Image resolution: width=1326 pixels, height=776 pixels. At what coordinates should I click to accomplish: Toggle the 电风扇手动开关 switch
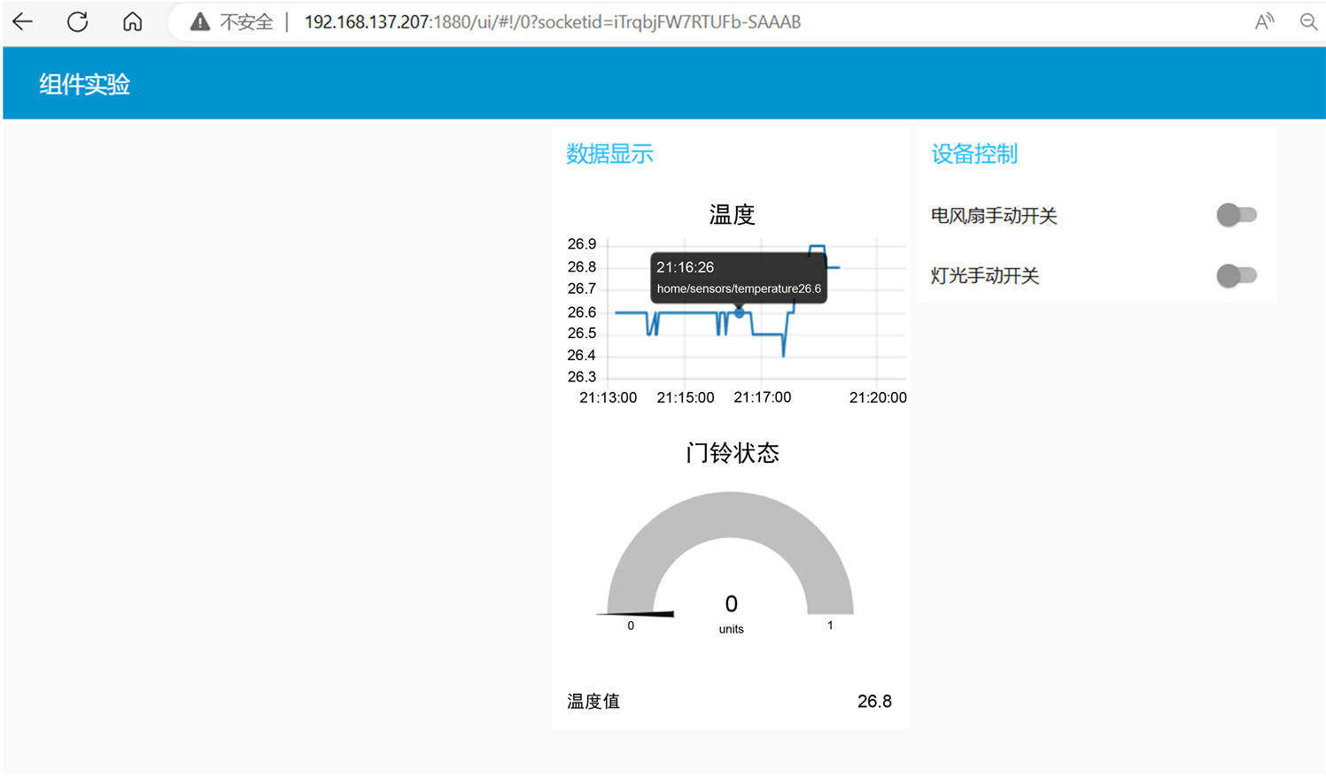[x=1236, y=215]
